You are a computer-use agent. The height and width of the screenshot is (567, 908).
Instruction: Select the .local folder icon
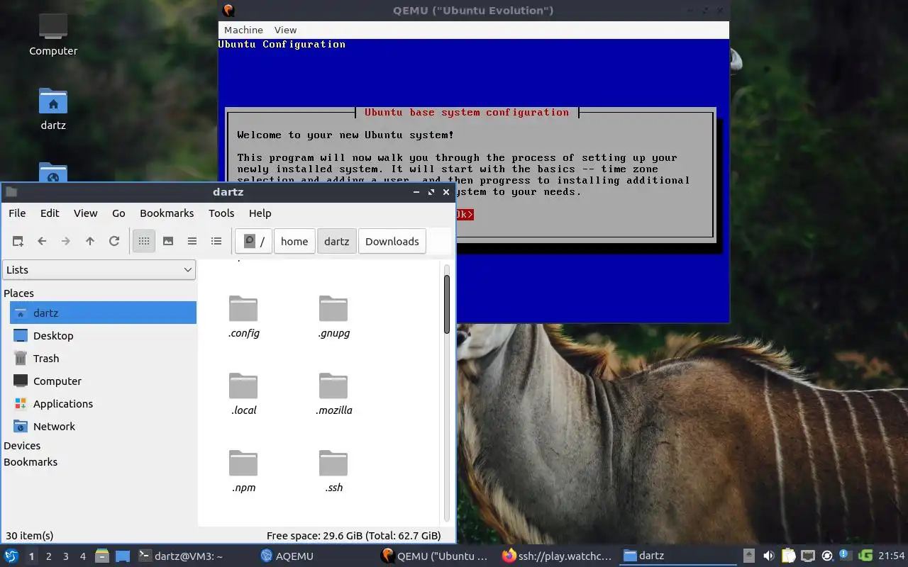pos(243,386)
